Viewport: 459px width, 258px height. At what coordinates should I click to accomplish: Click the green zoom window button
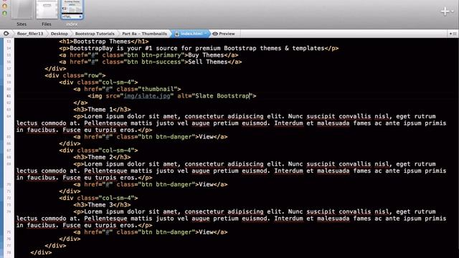coord(4,13)
